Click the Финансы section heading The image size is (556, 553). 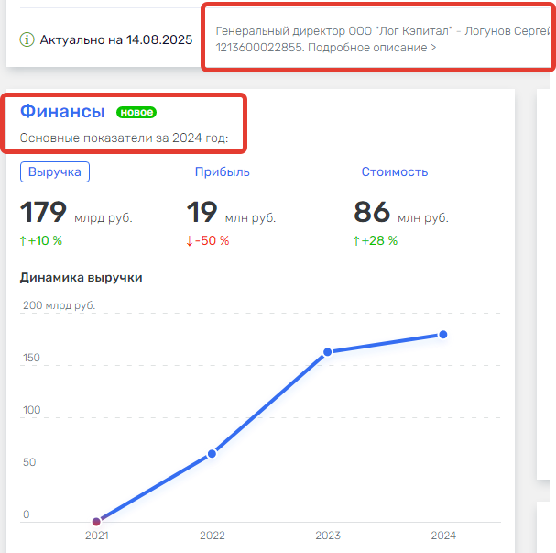pyautogui.click(x=62, y=112)
